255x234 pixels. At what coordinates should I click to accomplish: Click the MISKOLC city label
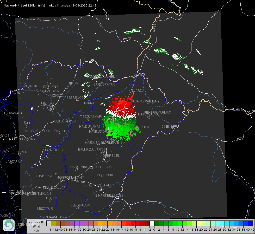point(48,103)
